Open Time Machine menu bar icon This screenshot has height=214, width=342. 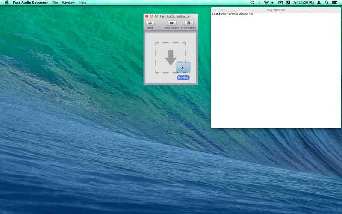coord(252,3)
